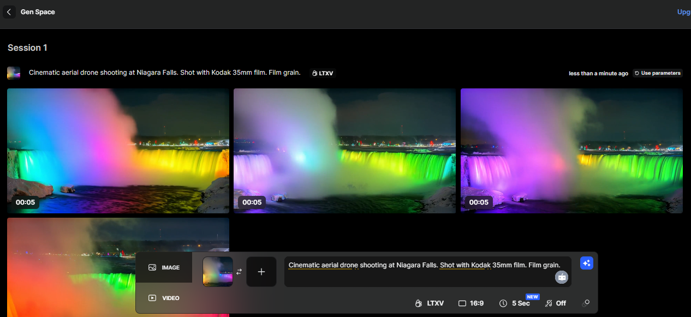Click the 00:05 duration badge on third video

coord(479,202)
